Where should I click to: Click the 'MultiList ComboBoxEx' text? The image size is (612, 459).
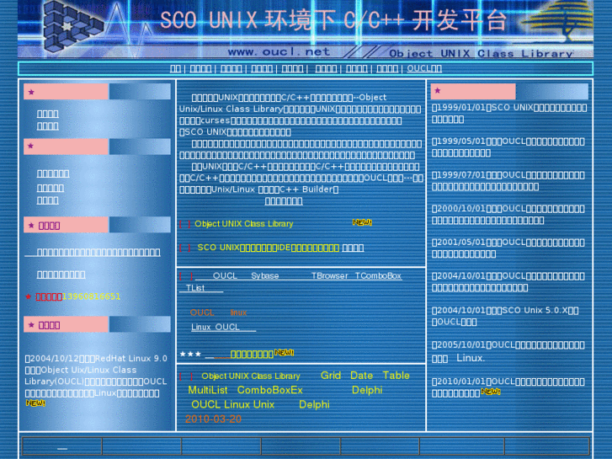[x=245, y=390]
